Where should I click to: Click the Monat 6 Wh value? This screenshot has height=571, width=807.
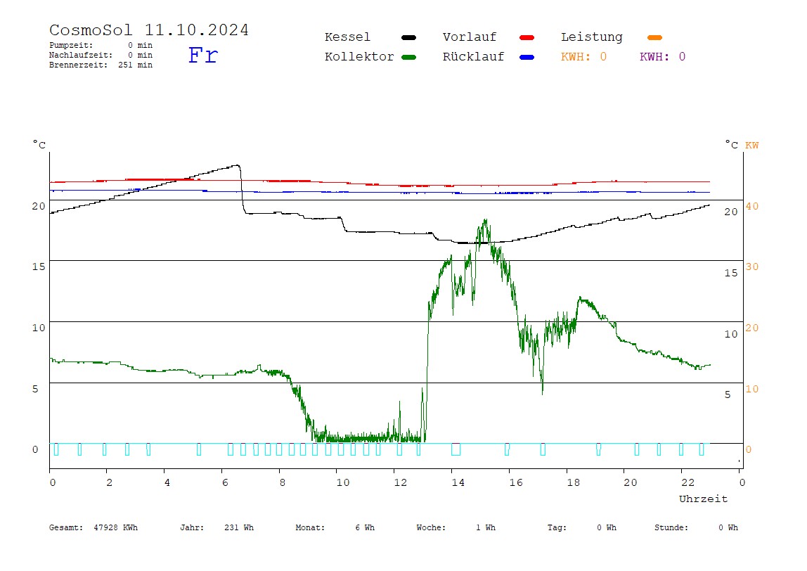pyautogui.click(x=335, y=527)
